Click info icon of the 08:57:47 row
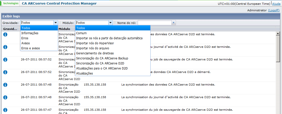282x114 pixels. point(5,110)
